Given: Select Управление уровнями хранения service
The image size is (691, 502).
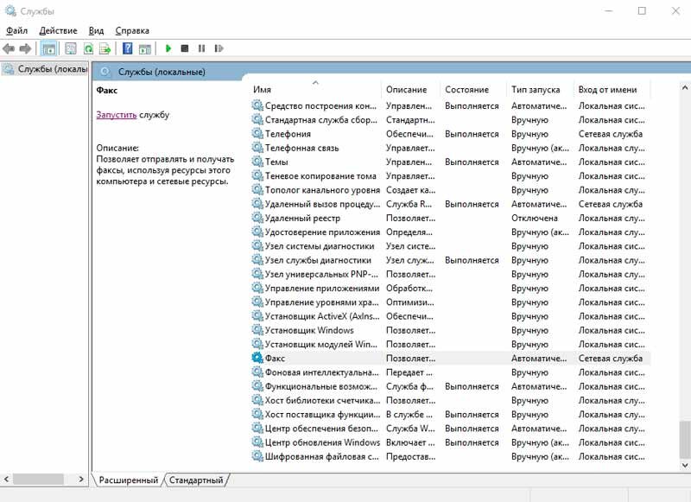Looking at the screenshot, I should (x=449, y=302).
